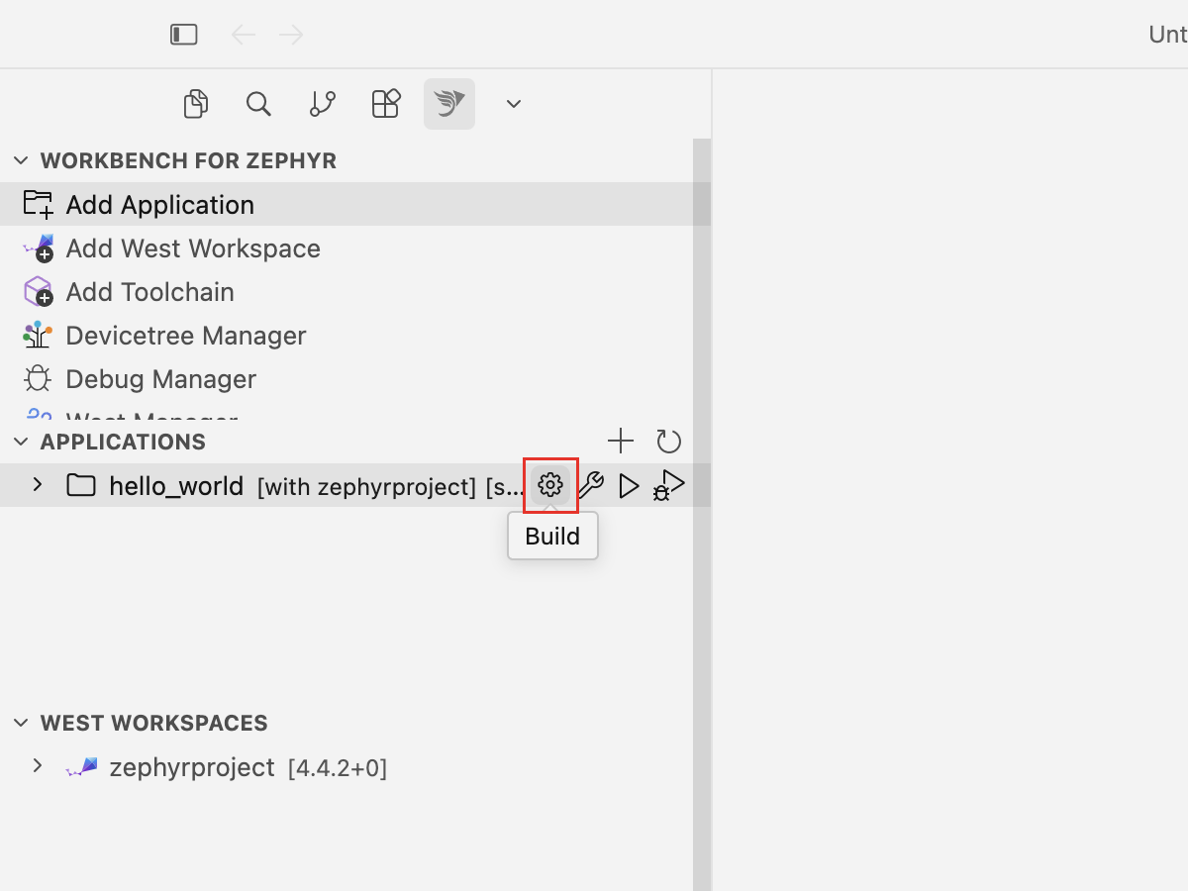Screen dimensions: 1188x891
Task: Click the Add Application folder icon
Action: 38,204
